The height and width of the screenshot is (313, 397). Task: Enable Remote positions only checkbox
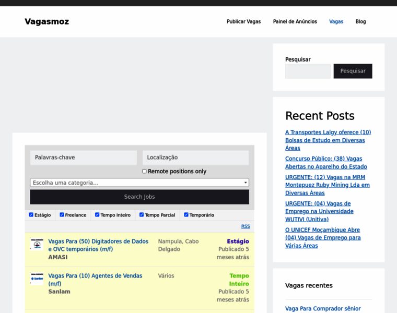coord(145,171)
